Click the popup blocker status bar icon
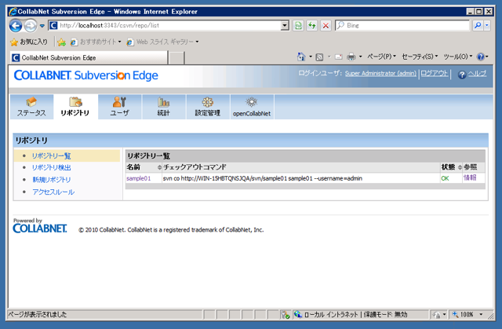502x329 pixels. pyautogui.click(x=285, y=315)
